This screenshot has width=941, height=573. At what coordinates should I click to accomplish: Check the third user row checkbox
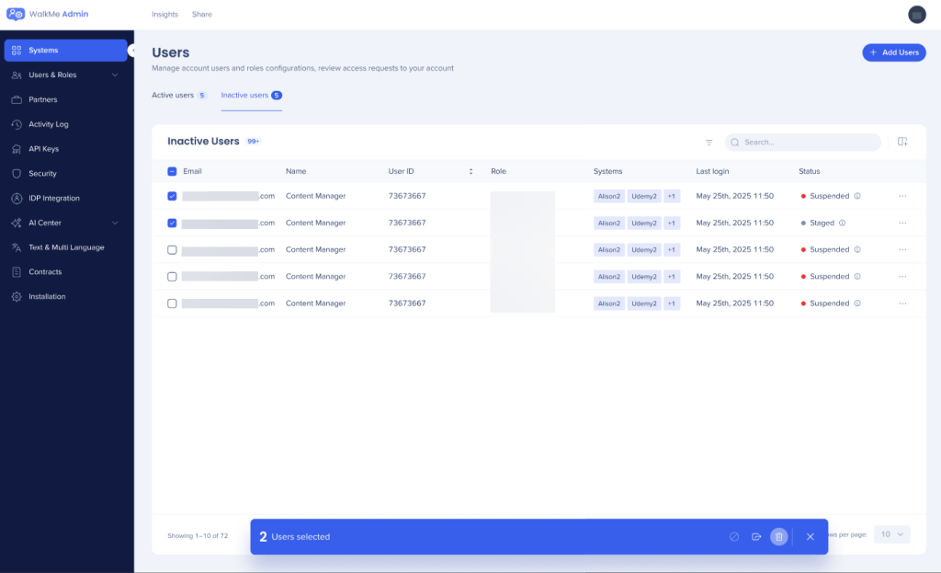pos(172,249)
